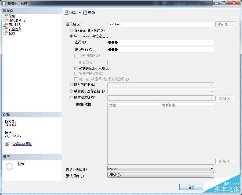
Task: Click the 搜索 button
Action: pyautogui.click(x=226, y=24)
